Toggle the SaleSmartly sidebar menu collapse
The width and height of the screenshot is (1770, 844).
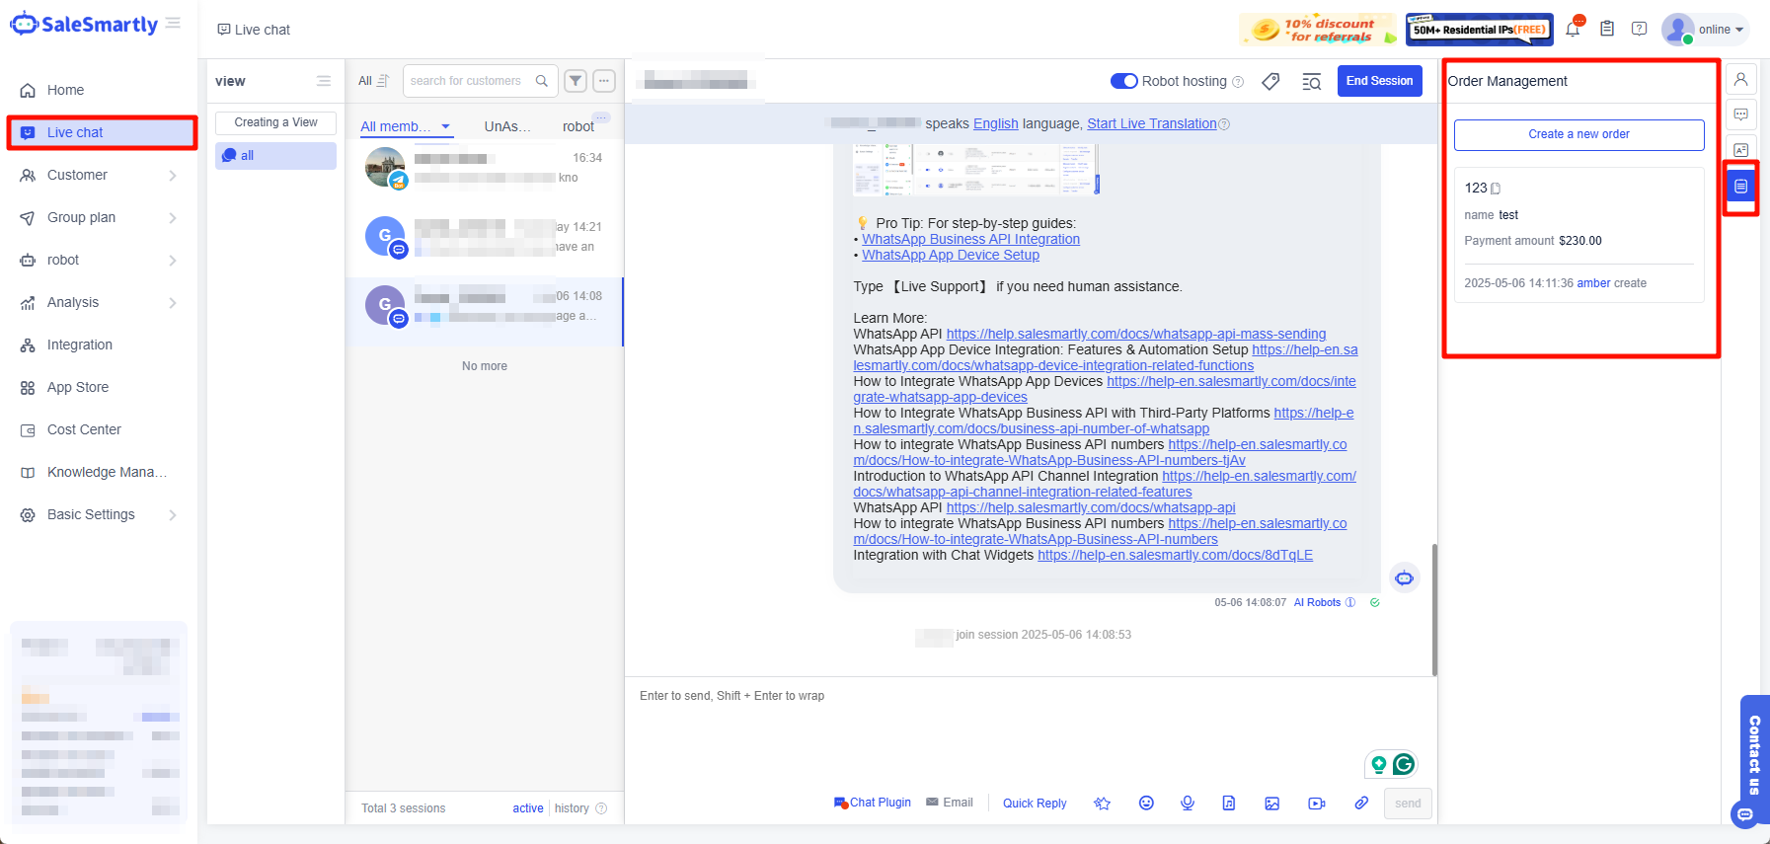click(174, 24)
